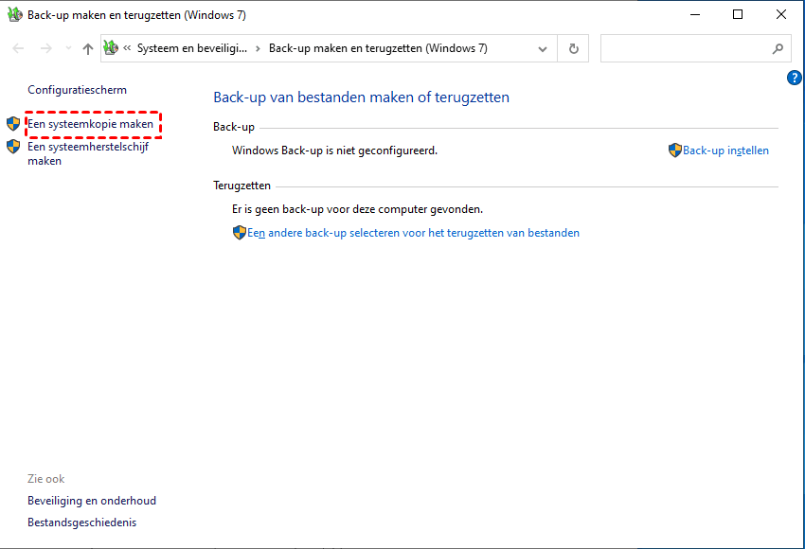Click 'Back-up maken en terugzetten (Windows 7)' breadcrumb
This screenshot has height=549, width=805.
point(378,48)
